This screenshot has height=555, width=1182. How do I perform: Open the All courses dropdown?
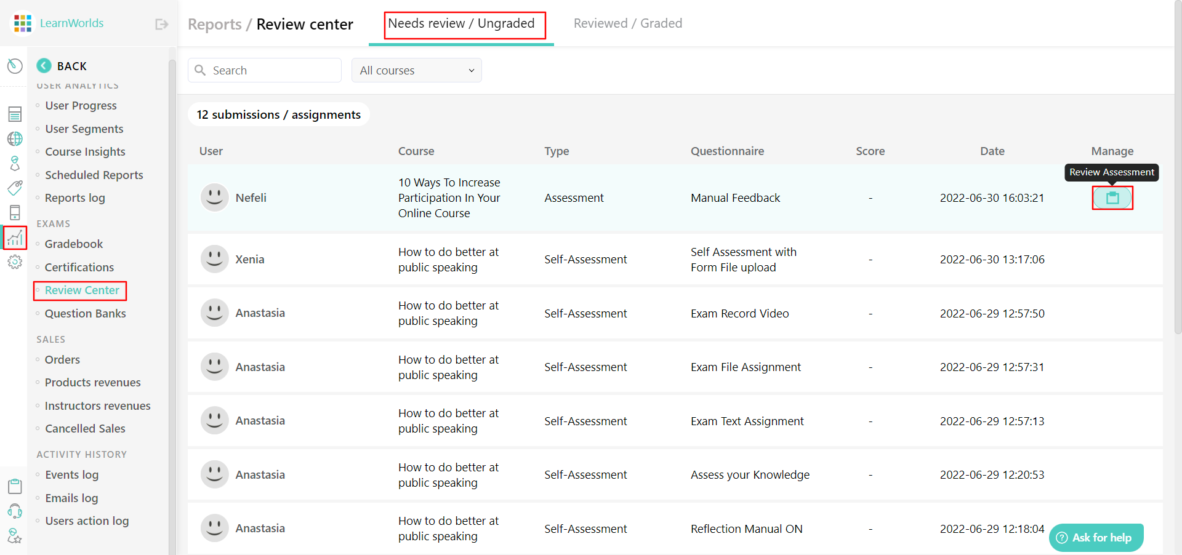(416, 70)
